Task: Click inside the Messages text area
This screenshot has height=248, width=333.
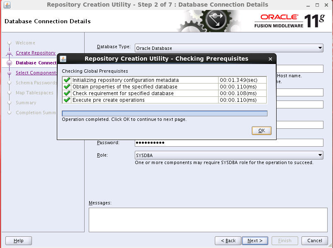Action: point(208,220)
